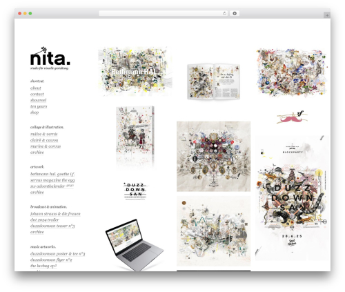Open the Bethmann HAL collage thumbnail
345x292 pixels.
pos(135,72)
